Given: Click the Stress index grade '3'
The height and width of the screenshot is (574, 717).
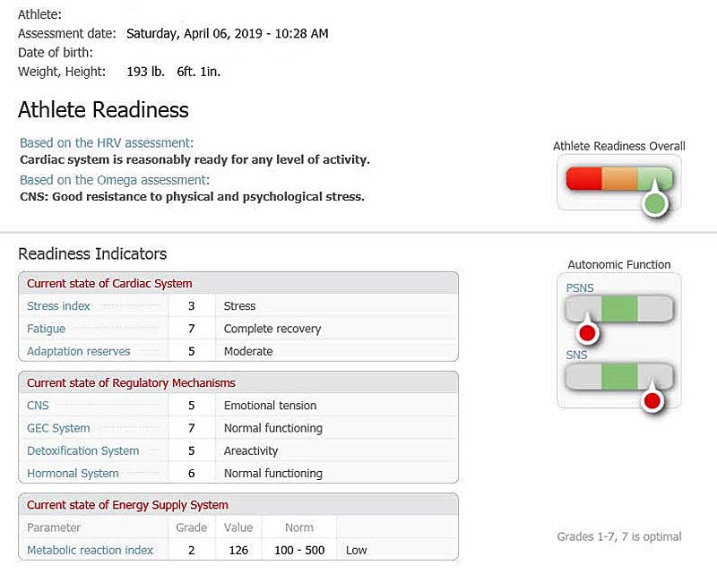Looking at the screenshot, I should point(192,306).
